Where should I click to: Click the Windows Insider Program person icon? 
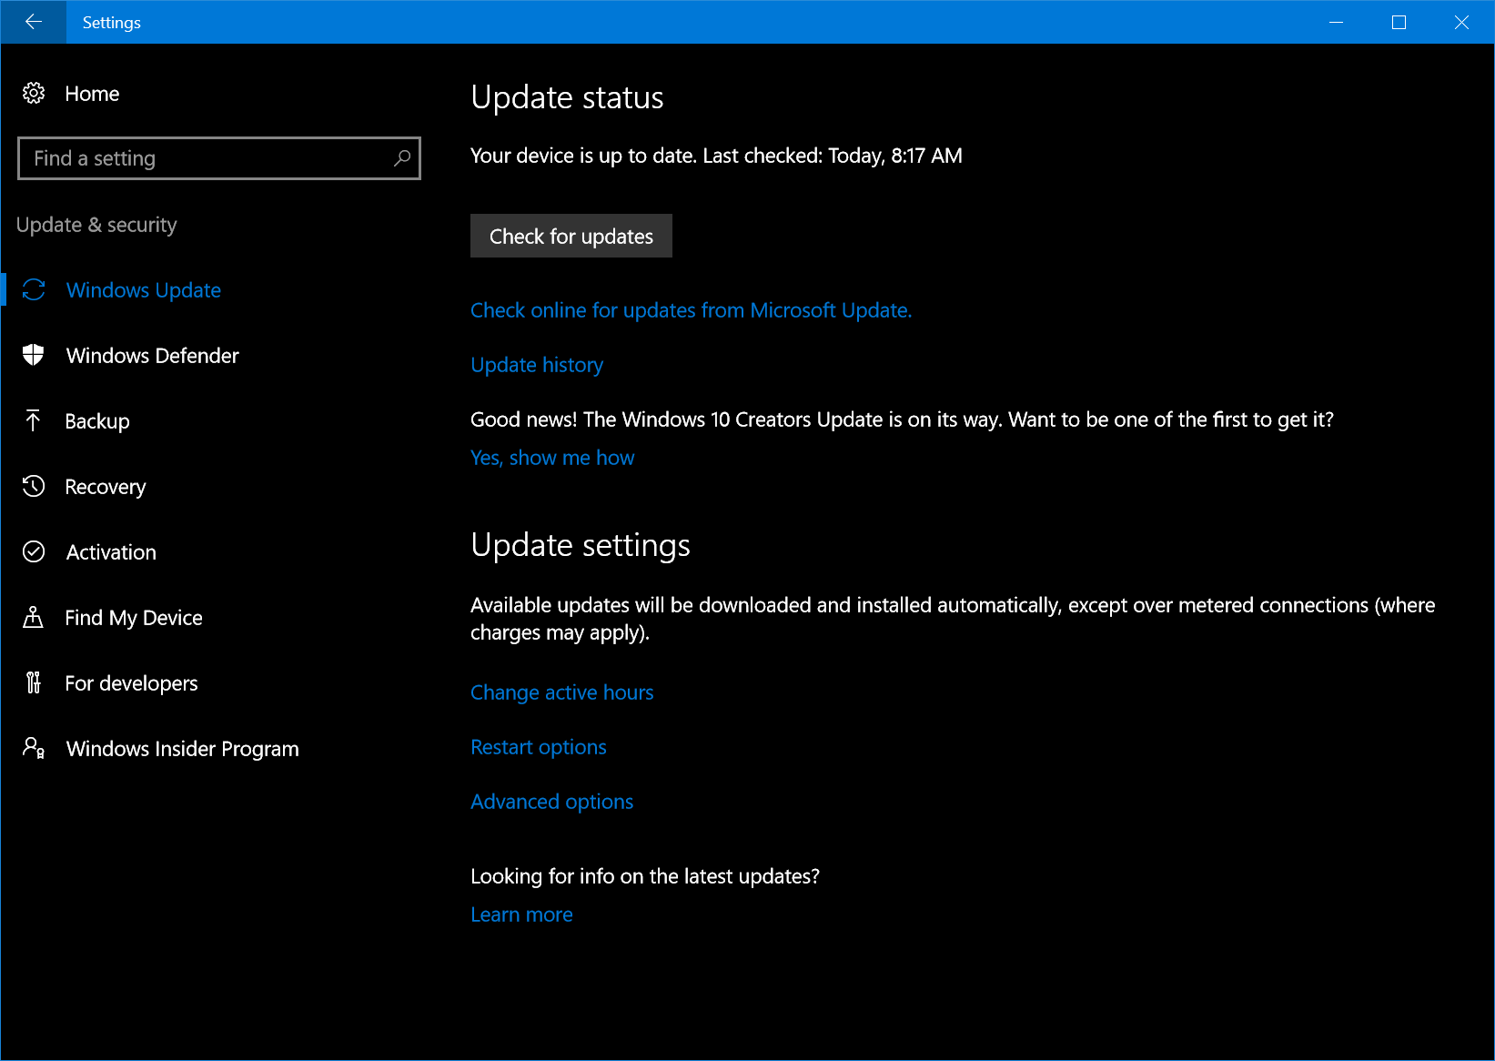click(x=34, y=749)
